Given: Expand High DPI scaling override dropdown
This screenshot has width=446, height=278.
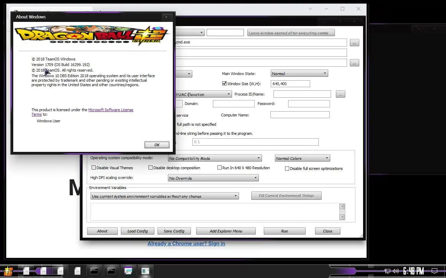Looking at the screenshot, I should click(213, 178).
